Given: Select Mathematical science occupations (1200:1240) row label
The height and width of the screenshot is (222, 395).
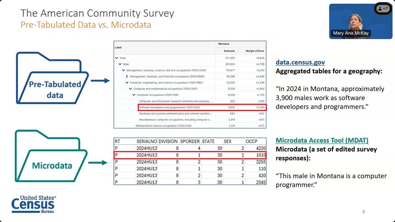Looking at the screenshot, I should coord(164,126).
